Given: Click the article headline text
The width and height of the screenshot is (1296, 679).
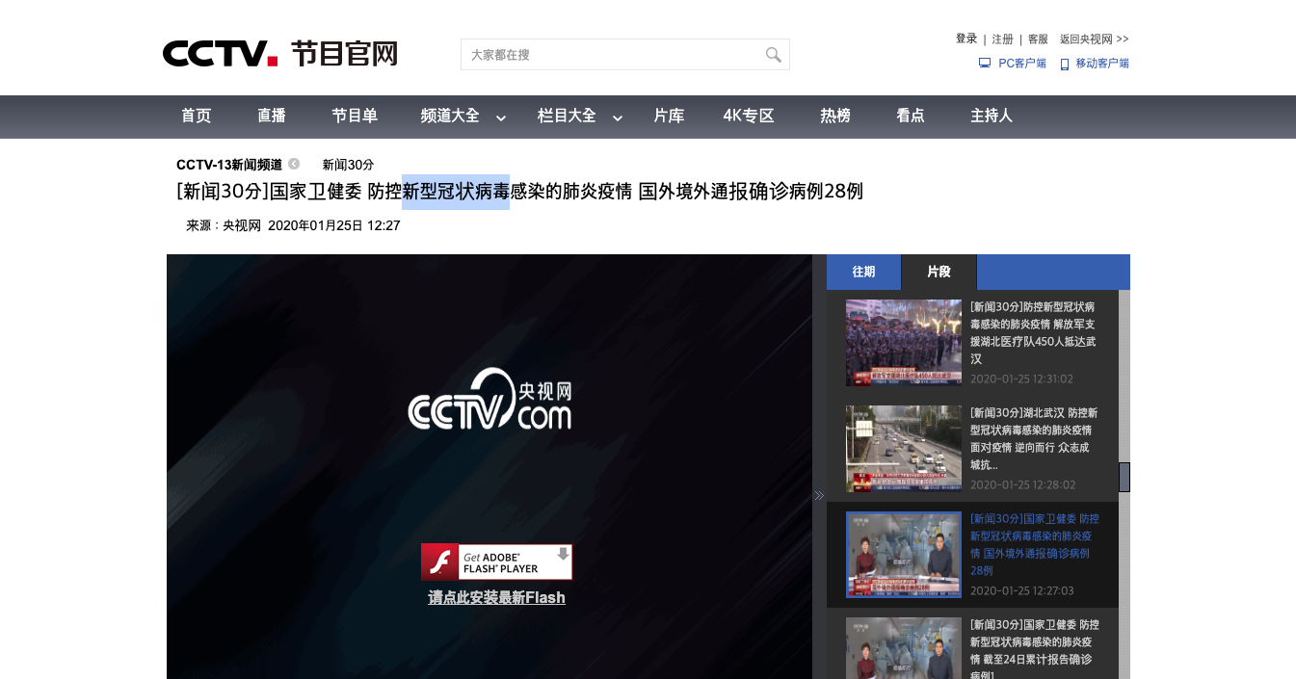Looking at the screenshot, I should click(x=519, y=192).
